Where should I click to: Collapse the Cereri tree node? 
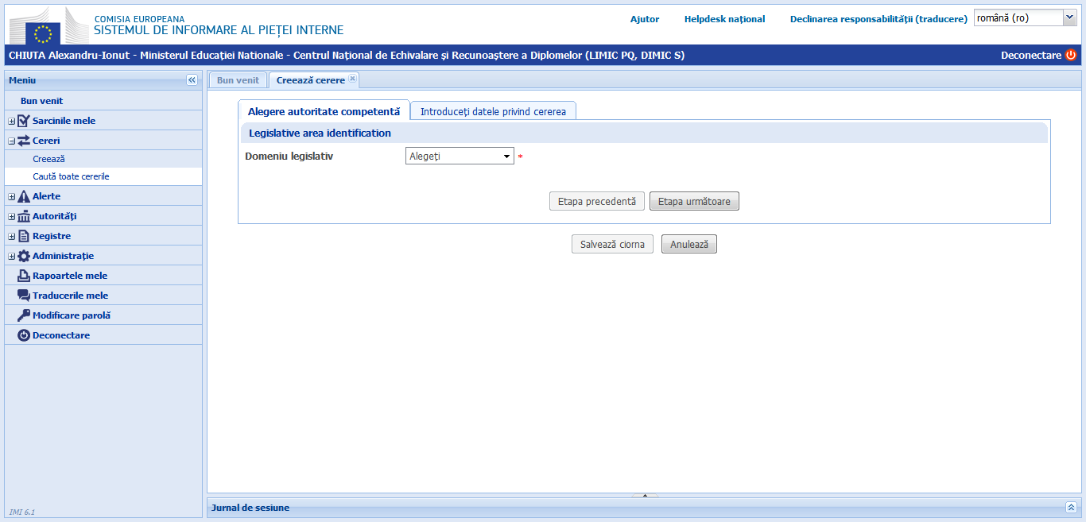[x=12, y=141]
